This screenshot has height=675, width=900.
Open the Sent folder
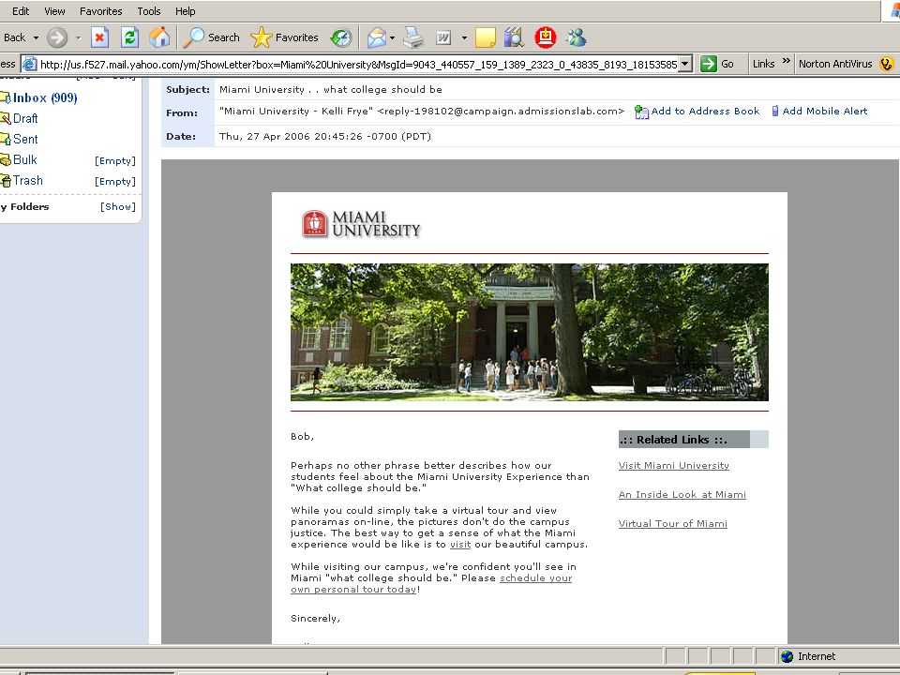(25, 140)
